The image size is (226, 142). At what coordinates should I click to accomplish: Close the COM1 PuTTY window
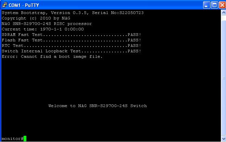point(222,5)
